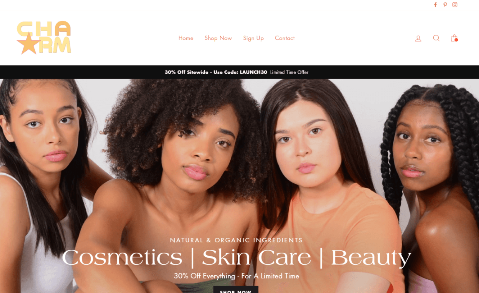
Task: Click the 30% Off Sitewide LAUNCH30 text
Action: tap(216, 72)
